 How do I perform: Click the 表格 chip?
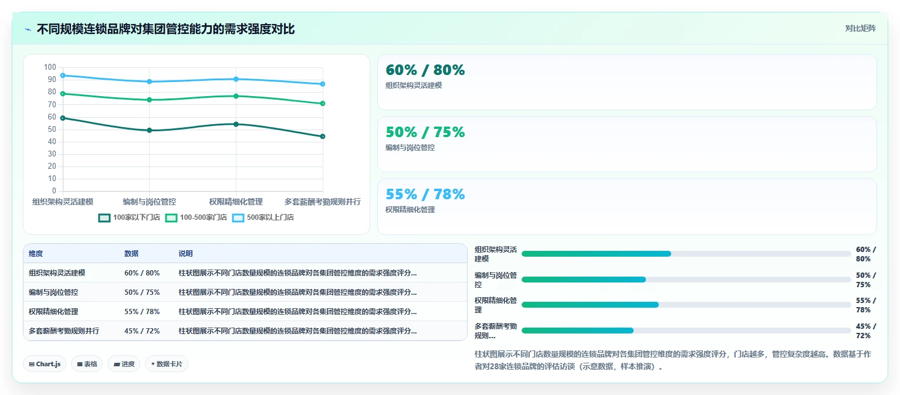click(x=87, y=364)
